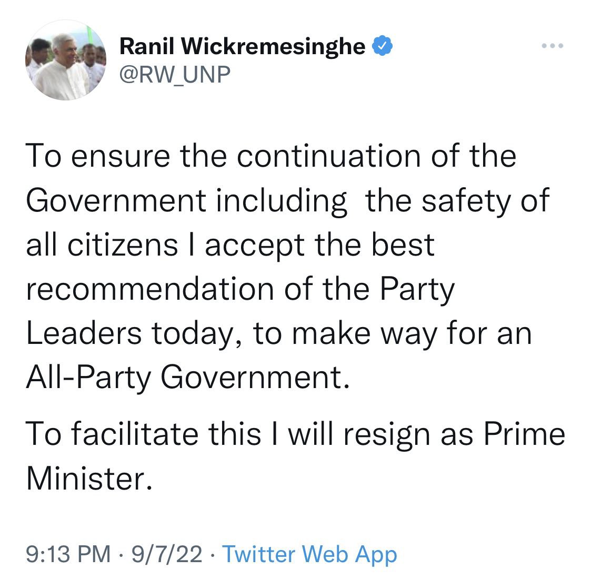
Task: Click the word "continuation" in the tweet
Action: [x=328, y=156]
